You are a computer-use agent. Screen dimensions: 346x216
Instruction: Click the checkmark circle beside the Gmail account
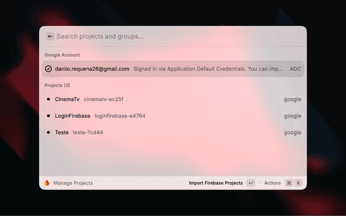(x=48, y=69)
